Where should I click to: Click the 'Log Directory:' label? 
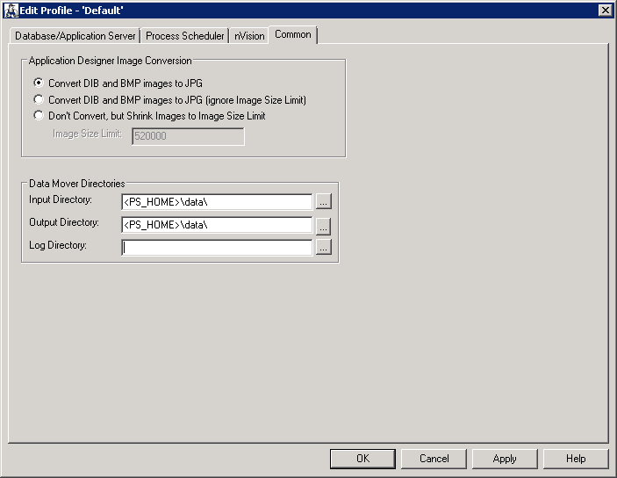pyautogui.click(x=57, y=245)
